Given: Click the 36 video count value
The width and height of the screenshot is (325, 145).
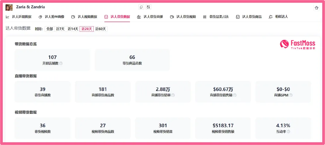Looking at the screenshot, I should (x=43, y=126).
